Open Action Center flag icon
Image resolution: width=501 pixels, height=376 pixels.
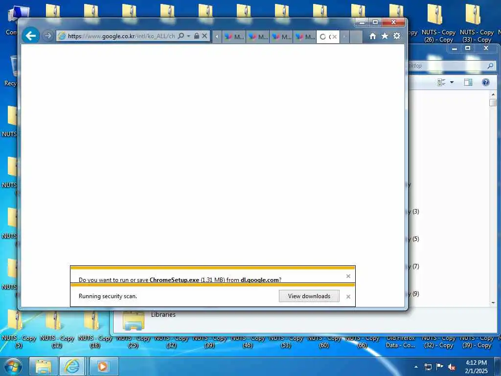pos(440,367)
